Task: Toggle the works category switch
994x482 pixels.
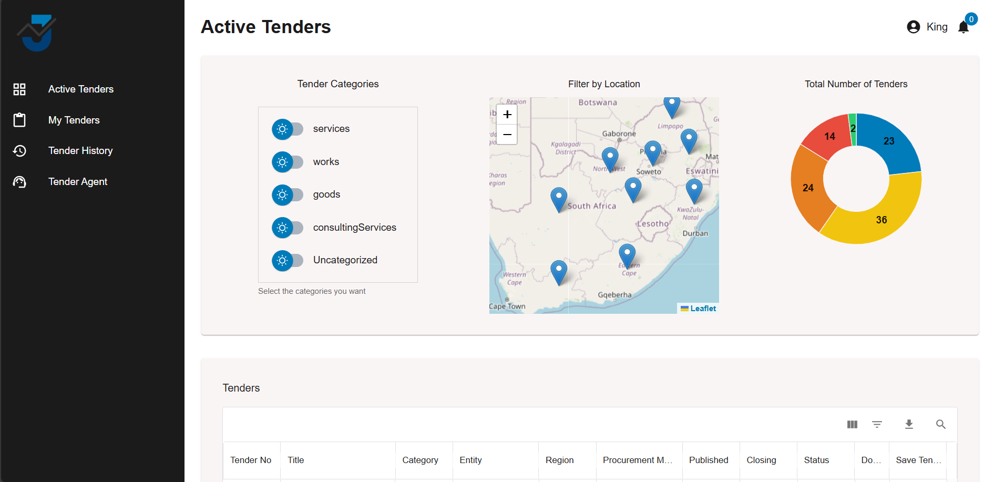Action: pyautogui.click(x=287, y=162)
